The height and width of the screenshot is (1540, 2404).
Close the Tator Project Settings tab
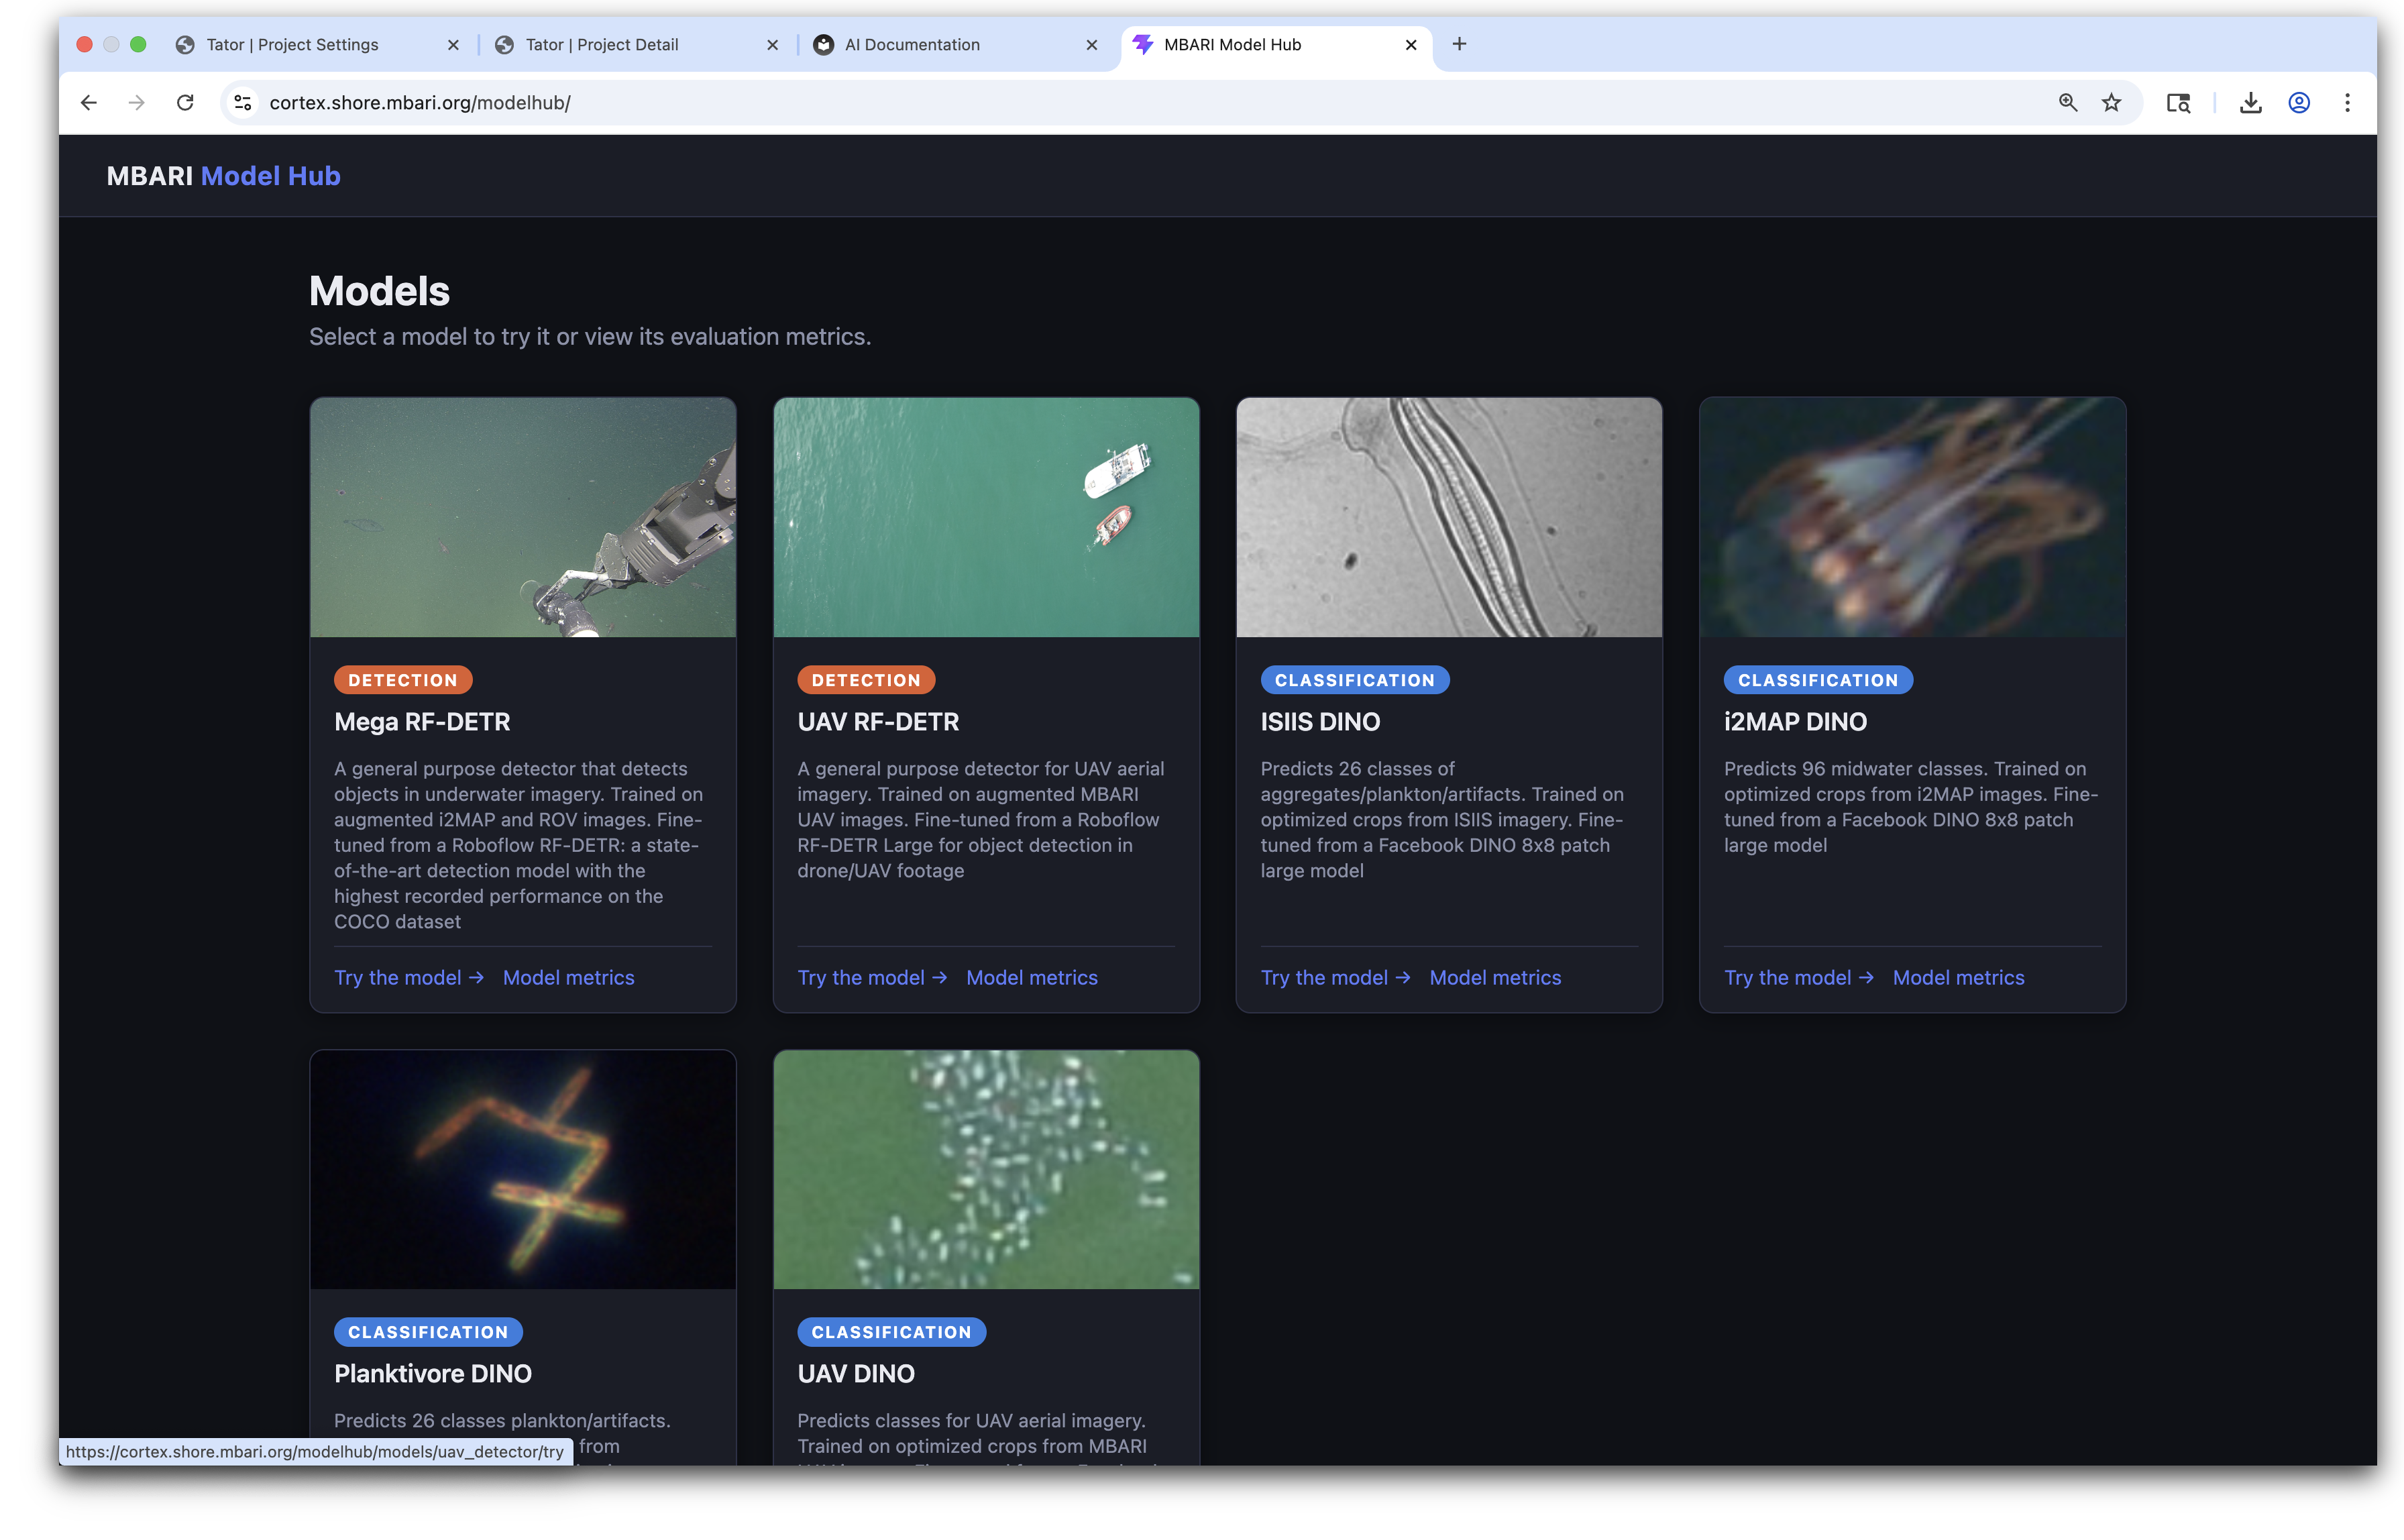point(453,45)
